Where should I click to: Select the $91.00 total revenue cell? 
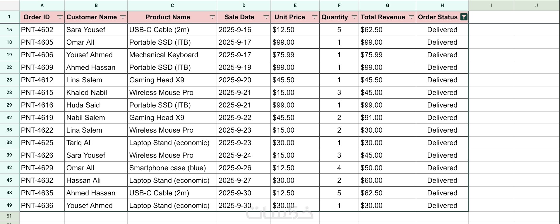click(x=387, y=118)
